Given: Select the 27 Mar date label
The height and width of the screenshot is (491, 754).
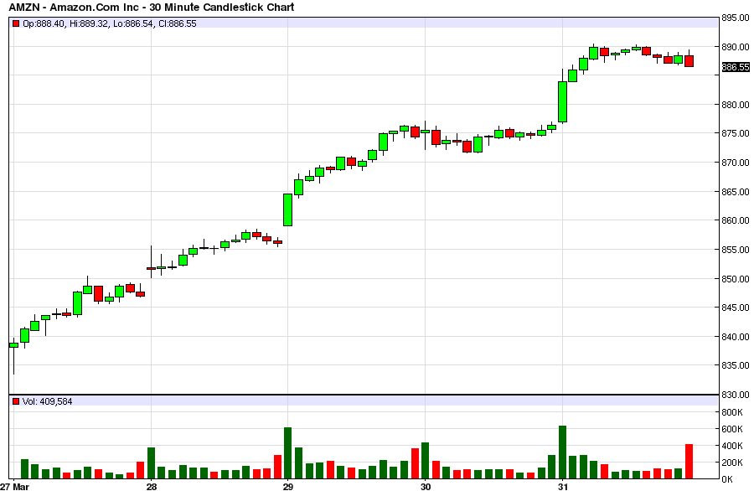Looking at the screenshot, I should tap(16, 486).
